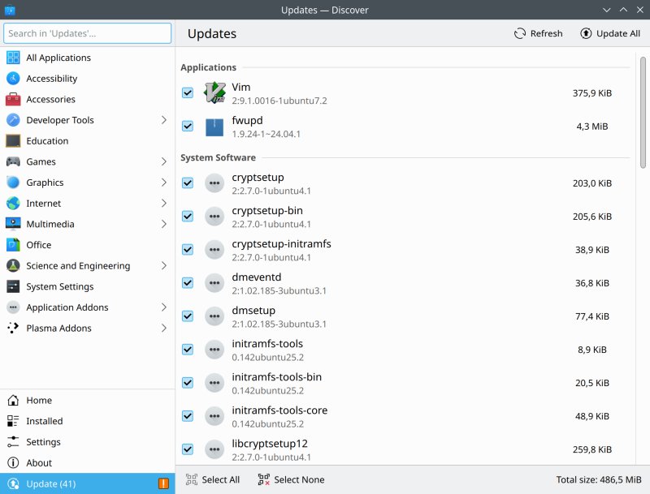
Task: Expand the Developer Tools chevron
Action: click(163, 120)
